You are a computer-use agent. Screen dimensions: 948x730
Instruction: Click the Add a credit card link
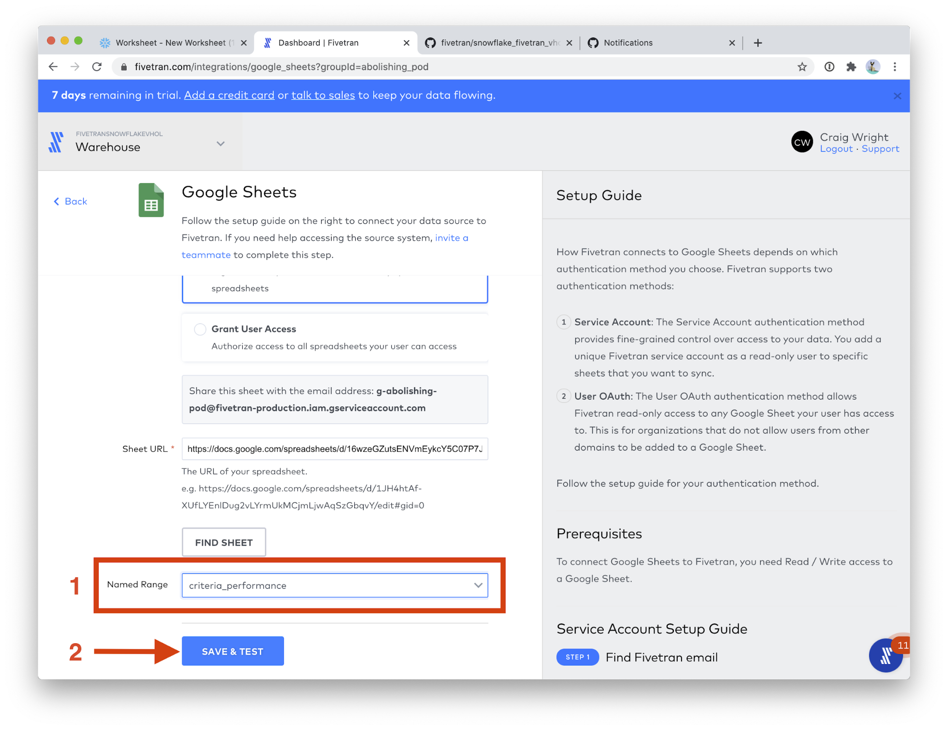click(x=229, y=95)
